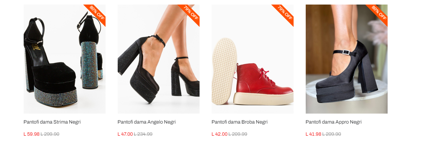Click the "Pantofi dama Strima Negri" title

click(52, 122)
